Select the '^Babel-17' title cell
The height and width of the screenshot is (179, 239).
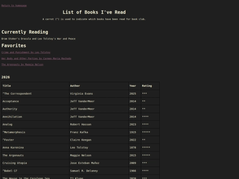(35, 171)
